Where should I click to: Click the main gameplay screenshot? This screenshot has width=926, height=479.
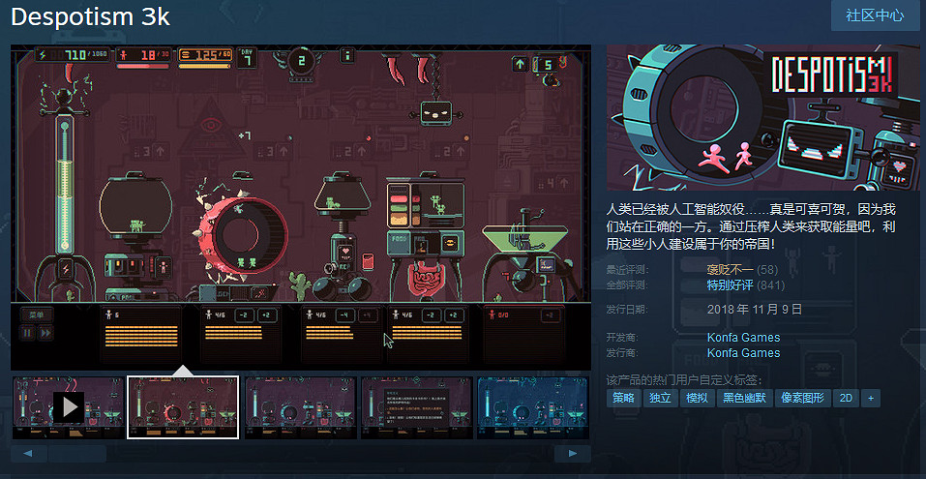[x=301, y=207]
